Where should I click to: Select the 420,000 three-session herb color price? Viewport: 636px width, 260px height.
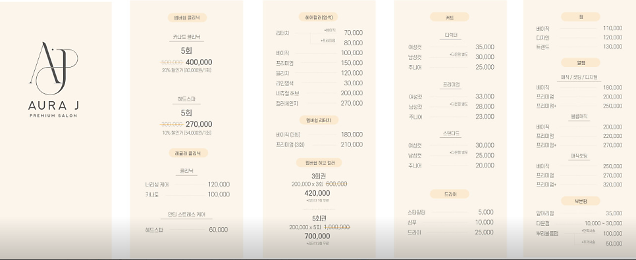pyautogui.click(x=317, y=193)
